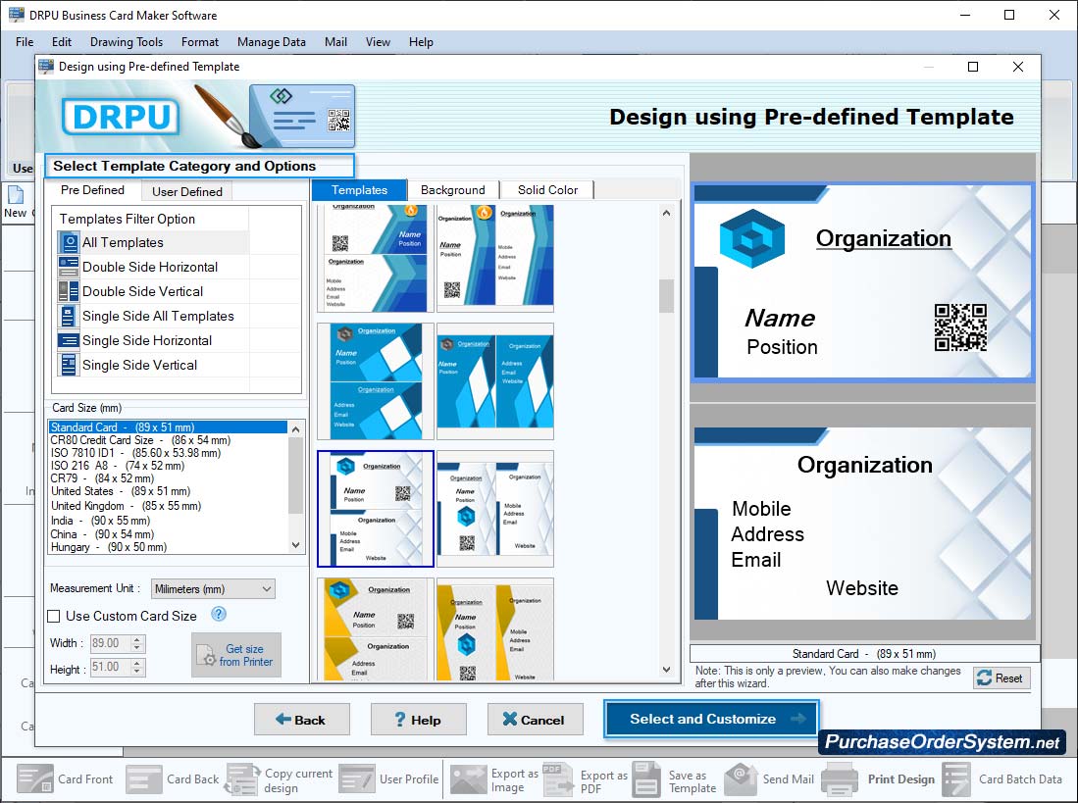Switch to the User Defined tab

pos(187,191)
